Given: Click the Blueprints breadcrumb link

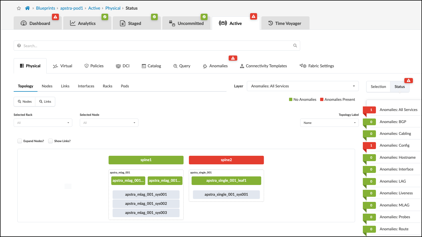Looking at the screenshot, I should click(46, 8).
